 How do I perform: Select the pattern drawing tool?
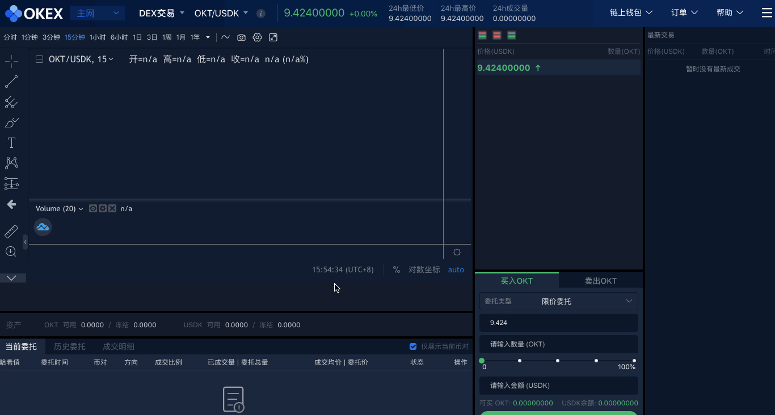tap(11, 163)
